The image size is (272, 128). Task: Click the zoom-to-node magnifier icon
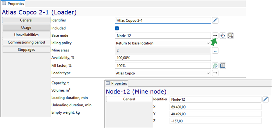pos(230,35)
